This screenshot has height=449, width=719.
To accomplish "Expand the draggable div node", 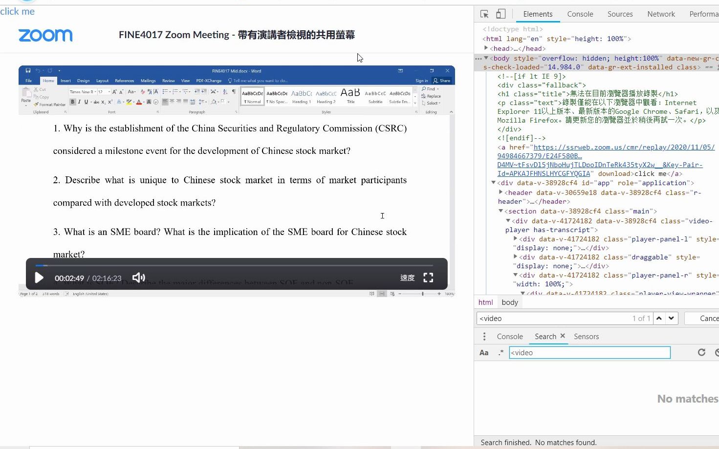I will (x=515, y=257).
